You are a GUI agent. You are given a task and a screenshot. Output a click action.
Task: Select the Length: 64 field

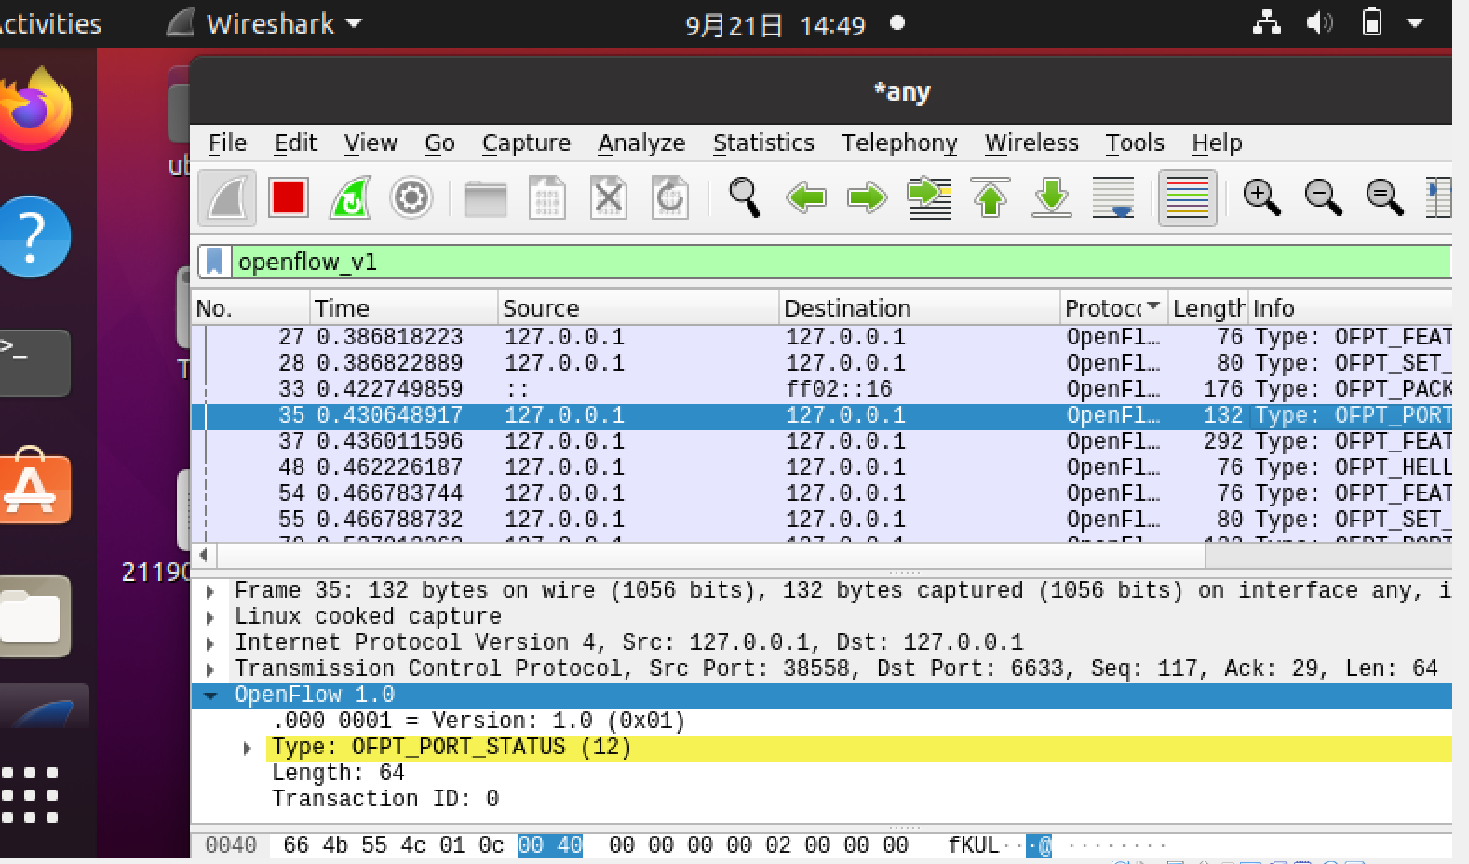click(338, 774)
